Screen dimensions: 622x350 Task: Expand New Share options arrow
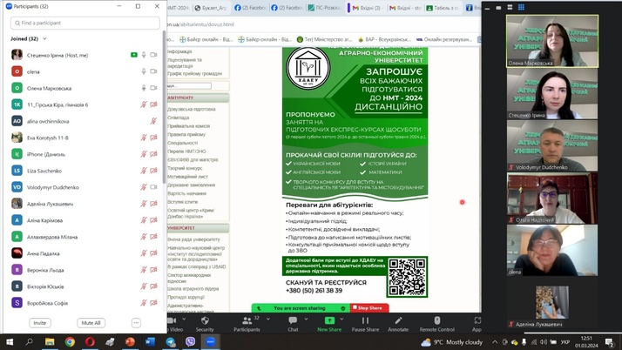(341, 319)
